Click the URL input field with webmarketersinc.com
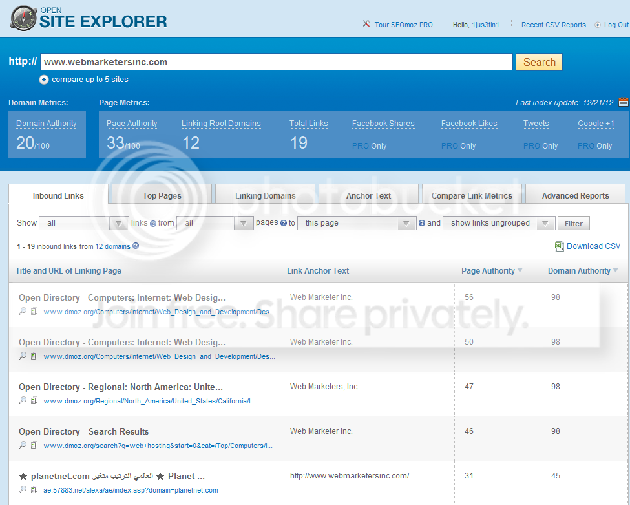Viewport: 630px width, 505px height. point(277,62)
